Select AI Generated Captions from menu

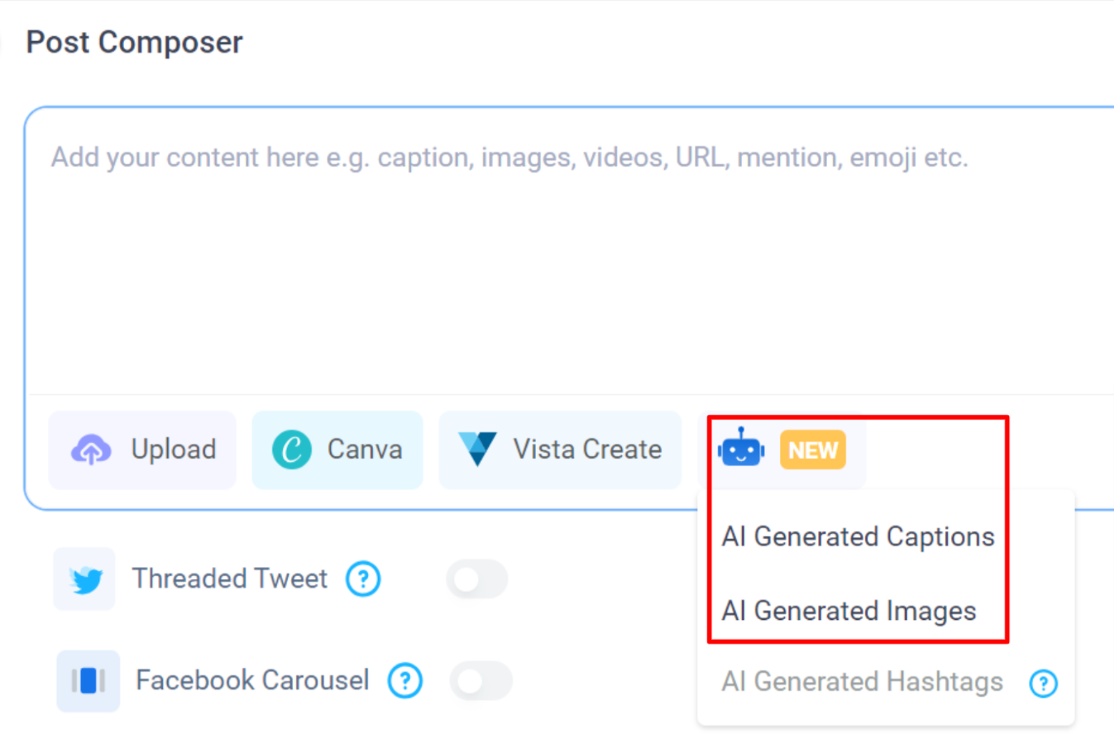(858, 537)
